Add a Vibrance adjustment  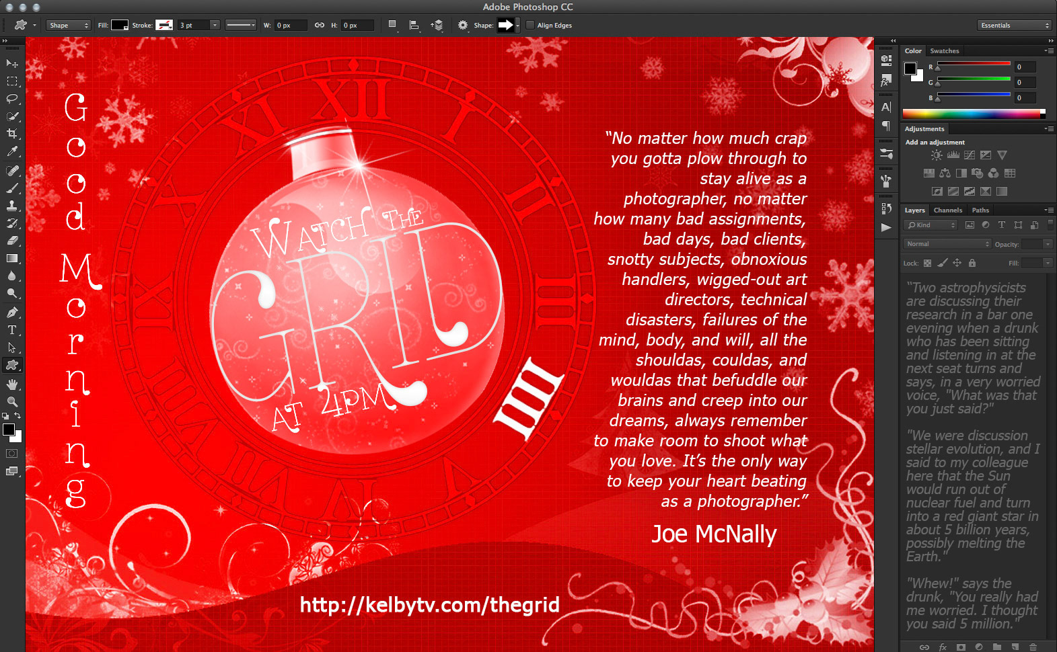click(x=1003, y=155)
